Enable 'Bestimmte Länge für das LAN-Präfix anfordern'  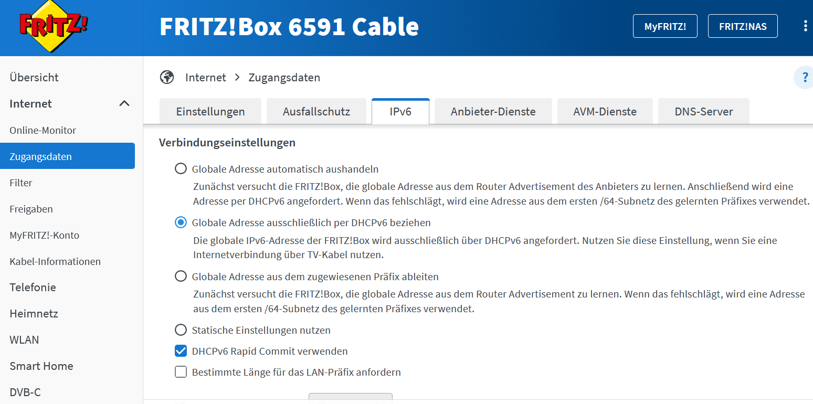(x=181, y=372)
